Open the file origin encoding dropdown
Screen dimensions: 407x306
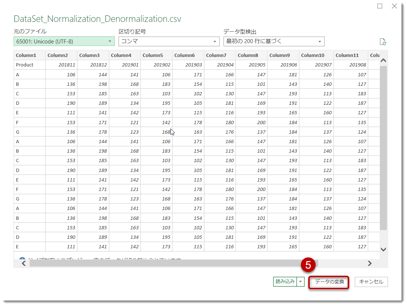click(x=64, y=42)
